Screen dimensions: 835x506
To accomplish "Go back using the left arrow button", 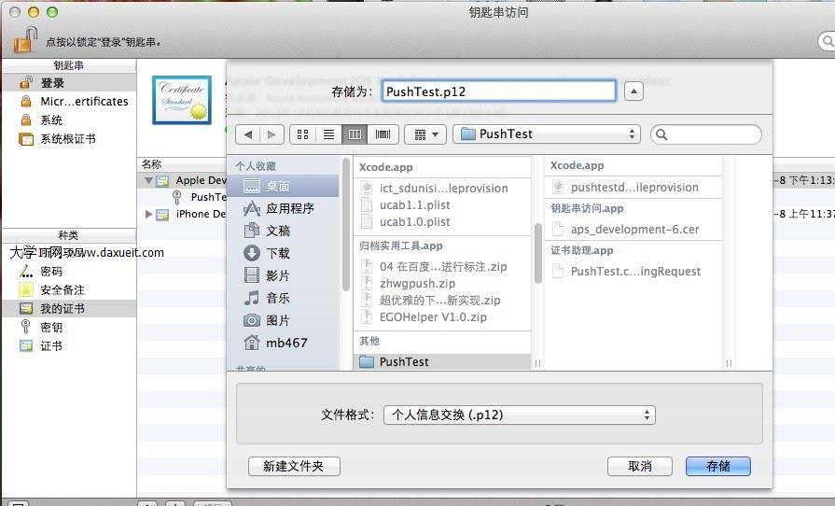I will [248, 134].
